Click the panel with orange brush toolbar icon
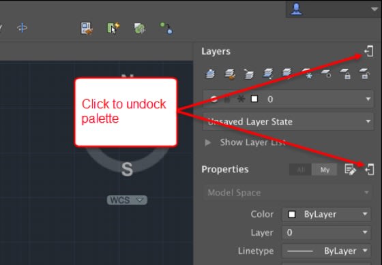This screenshot has width=382, height=265. (87, 28)
